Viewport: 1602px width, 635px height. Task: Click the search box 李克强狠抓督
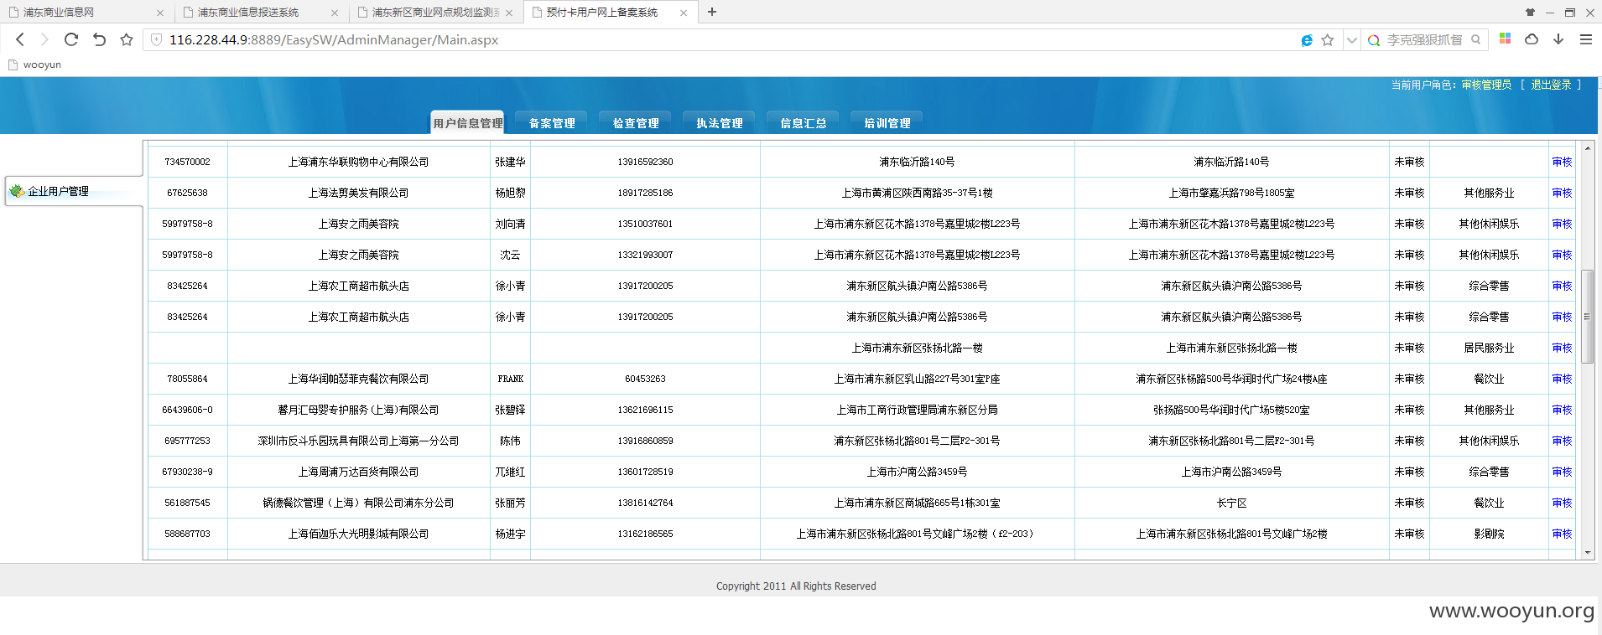pos(1423,40)
